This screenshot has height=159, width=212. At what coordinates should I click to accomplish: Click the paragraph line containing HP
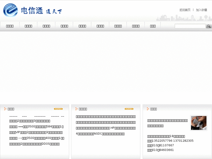click(x=106, y=128)
